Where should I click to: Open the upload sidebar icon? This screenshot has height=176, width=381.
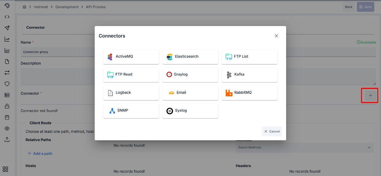pos(7,140)
